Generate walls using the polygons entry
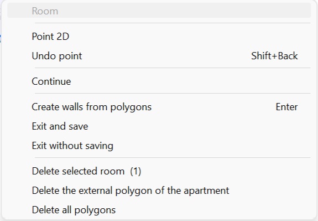 159,107
